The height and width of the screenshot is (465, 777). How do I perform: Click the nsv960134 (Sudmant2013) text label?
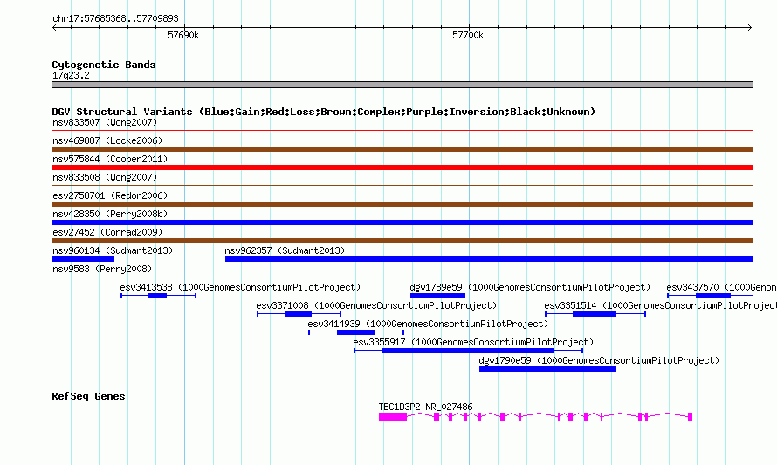click(x=113, y=250)
